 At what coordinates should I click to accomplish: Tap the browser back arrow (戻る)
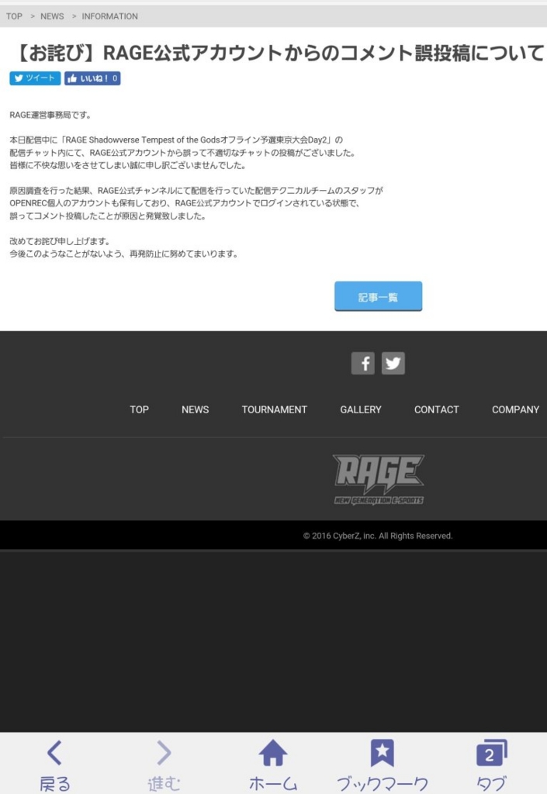click(x=54, y=765)
